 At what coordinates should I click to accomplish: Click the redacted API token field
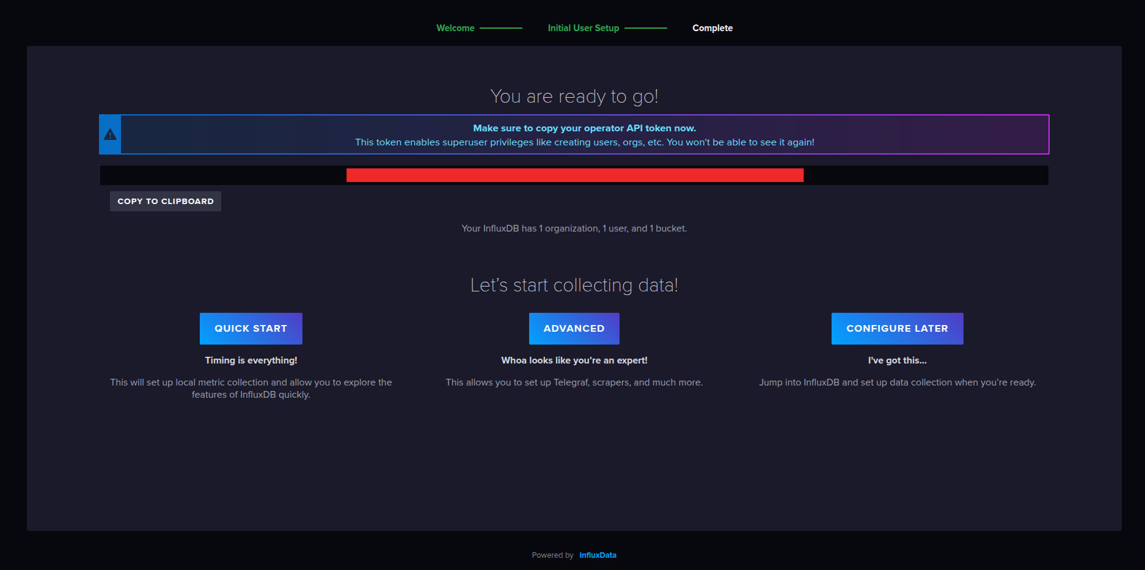click(574, 175)
